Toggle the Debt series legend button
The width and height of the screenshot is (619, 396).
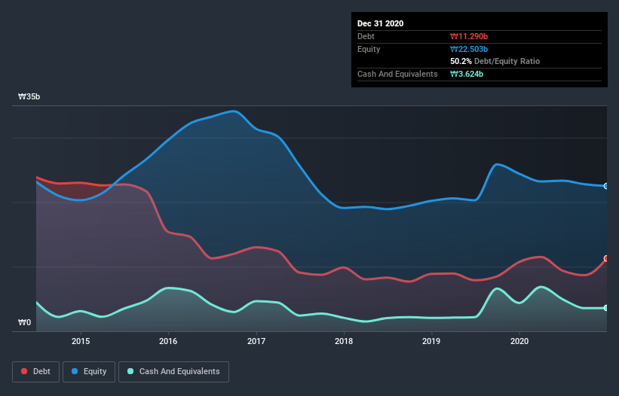point(36,372)
